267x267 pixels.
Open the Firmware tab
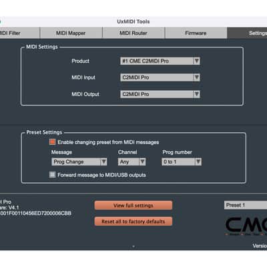tap(196, 33)
